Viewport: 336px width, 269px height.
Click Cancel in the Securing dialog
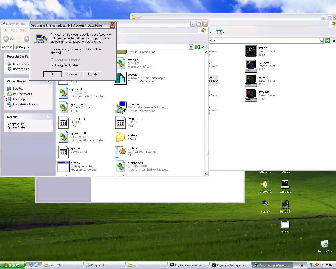coord(73,74)
